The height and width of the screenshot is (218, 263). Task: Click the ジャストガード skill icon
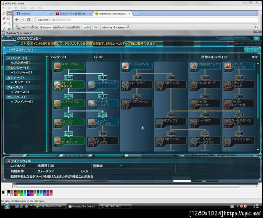[193, 84]
